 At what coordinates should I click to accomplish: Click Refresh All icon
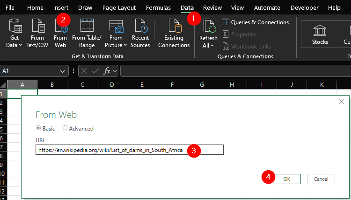(x=210, y=26)
